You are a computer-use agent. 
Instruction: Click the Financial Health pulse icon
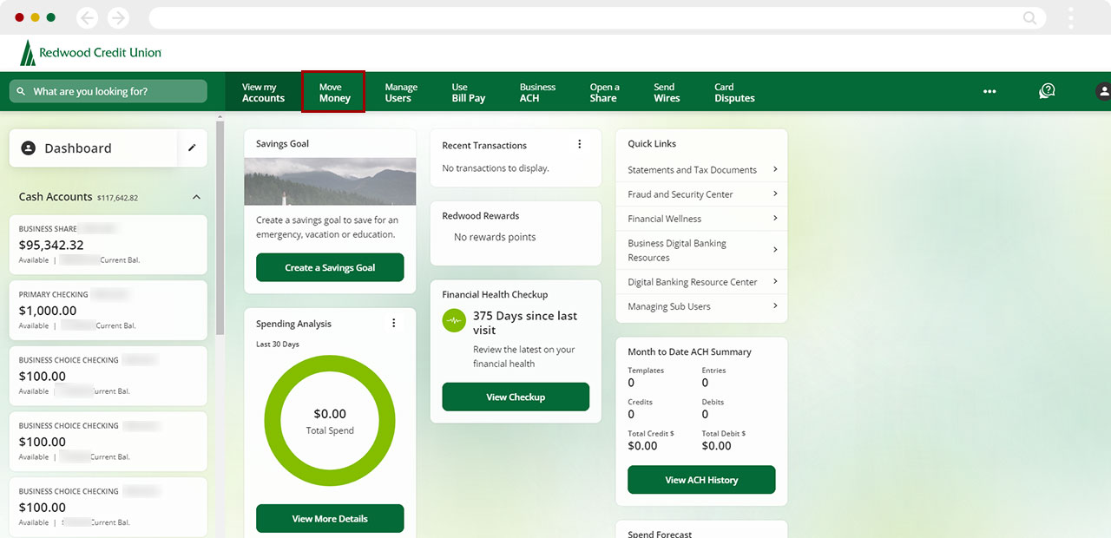pos(454,320)
